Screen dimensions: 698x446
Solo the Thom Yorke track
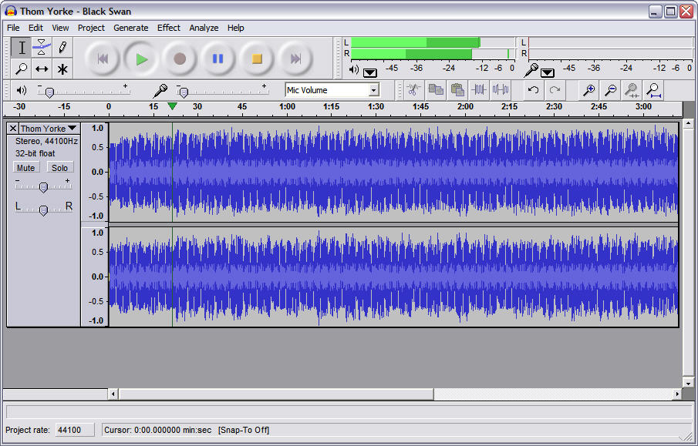(59, 168)
